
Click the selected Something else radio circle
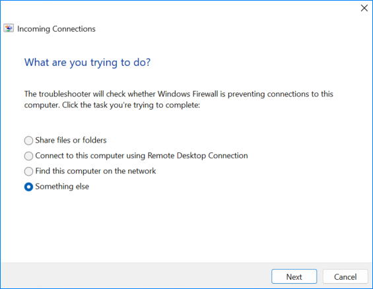(x=28, y=187)
